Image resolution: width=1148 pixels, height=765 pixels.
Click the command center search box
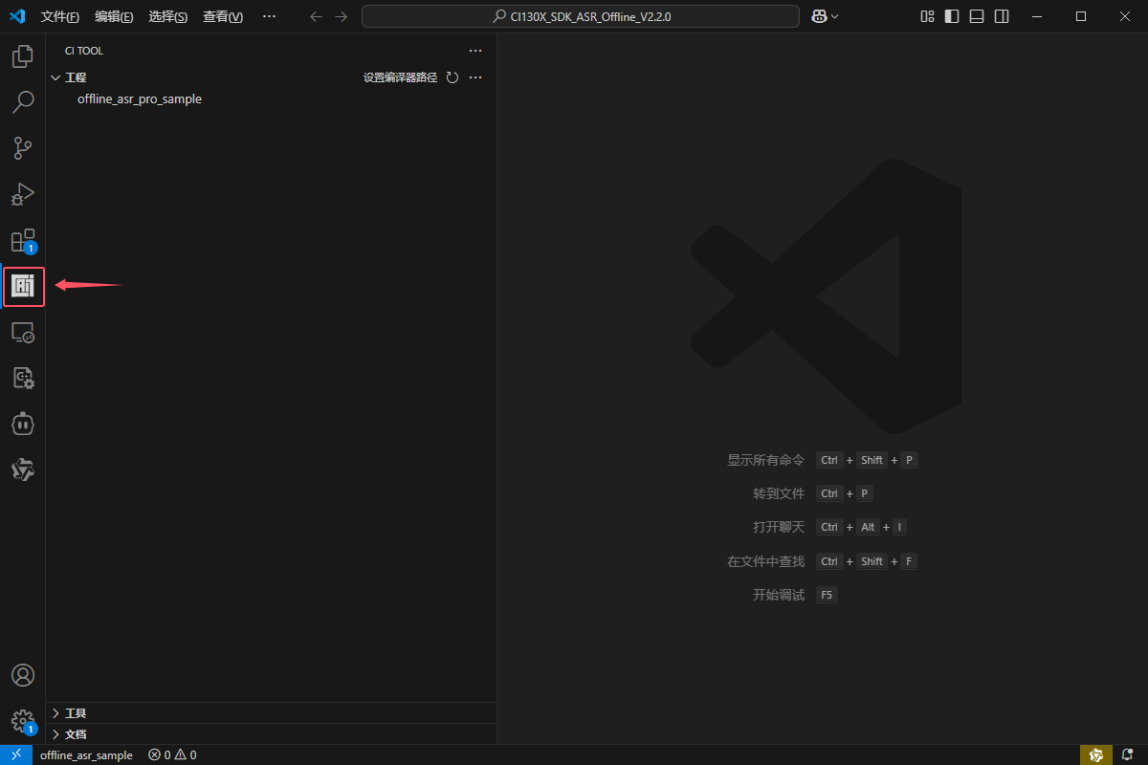pos(581,16)
